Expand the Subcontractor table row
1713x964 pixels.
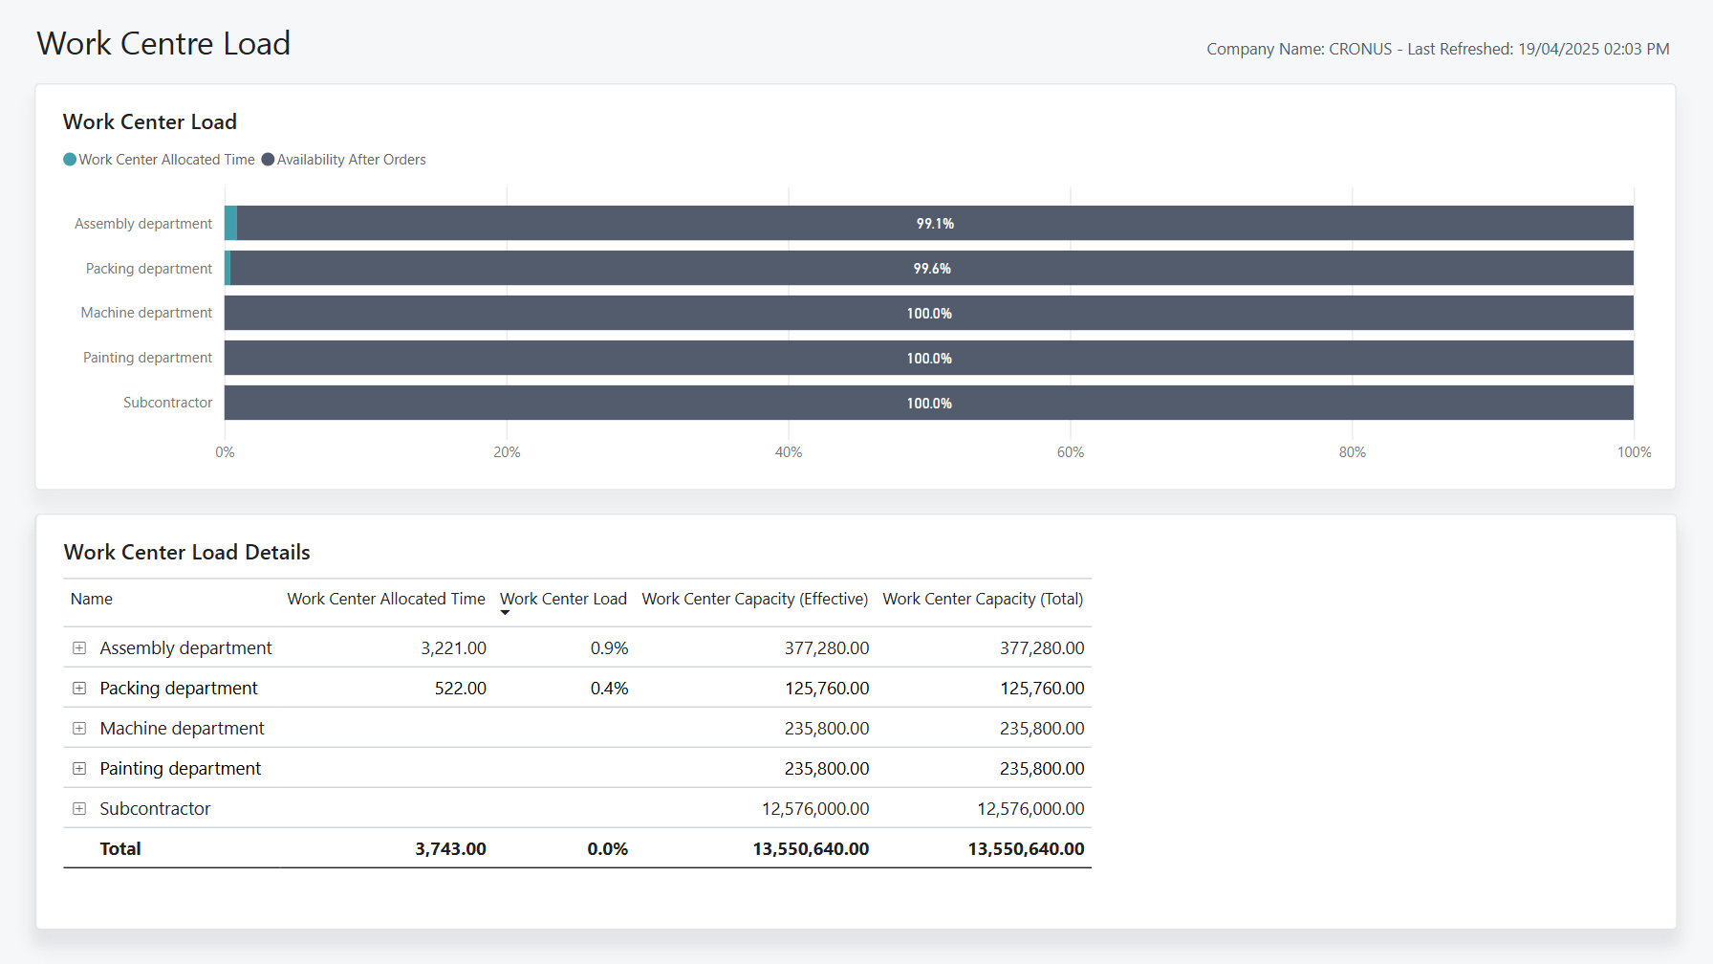[x=79, y=808]
